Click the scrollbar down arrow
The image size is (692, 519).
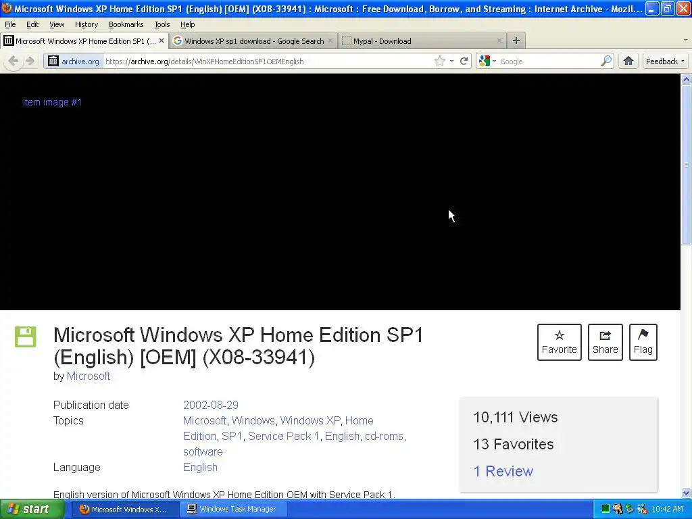click(686, 493)
